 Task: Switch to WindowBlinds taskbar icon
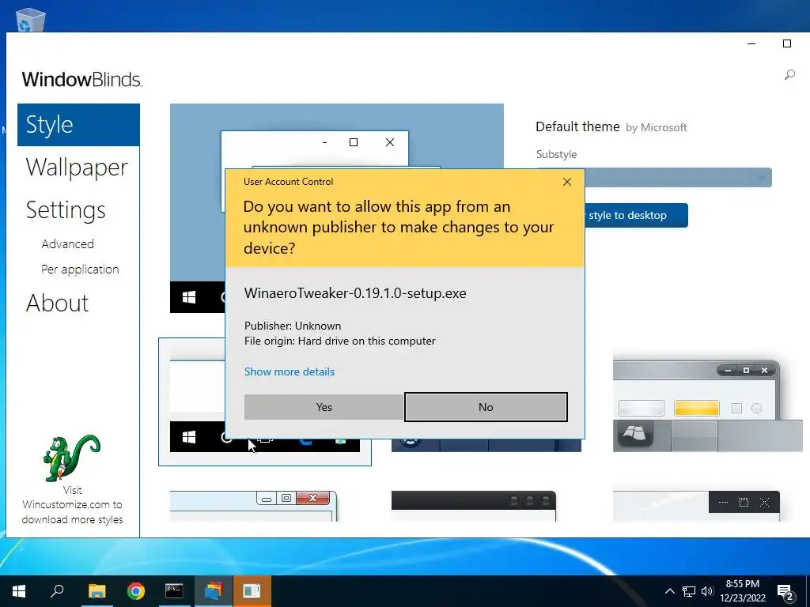click(213, 591)
